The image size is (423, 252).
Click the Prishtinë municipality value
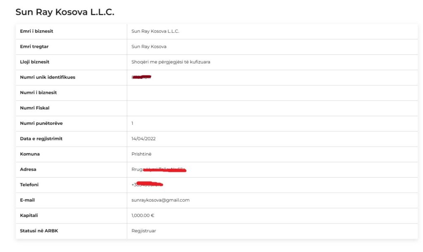coord(141,154)
